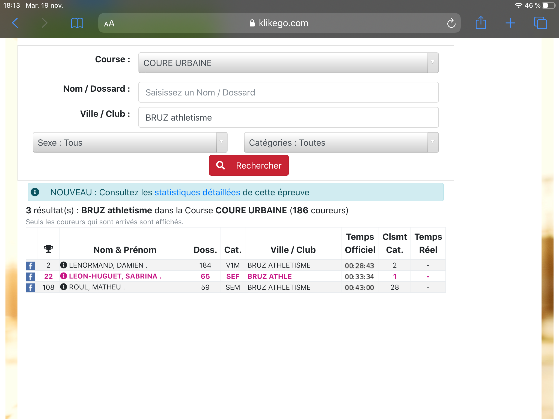Viewport: 559px width, 419px height.
Task: Show all open tabs overview
Action: [x=540, y=23]
